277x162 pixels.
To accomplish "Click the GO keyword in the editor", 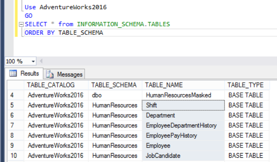I will pos(29,16).
